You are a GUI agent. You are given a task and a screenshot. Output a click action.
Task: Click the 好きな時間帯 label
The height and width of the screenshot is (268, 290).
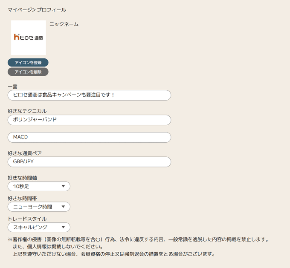[22, 198]
